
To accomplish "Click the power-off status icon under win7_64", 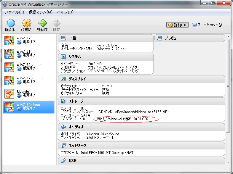I will pos(19,55).
